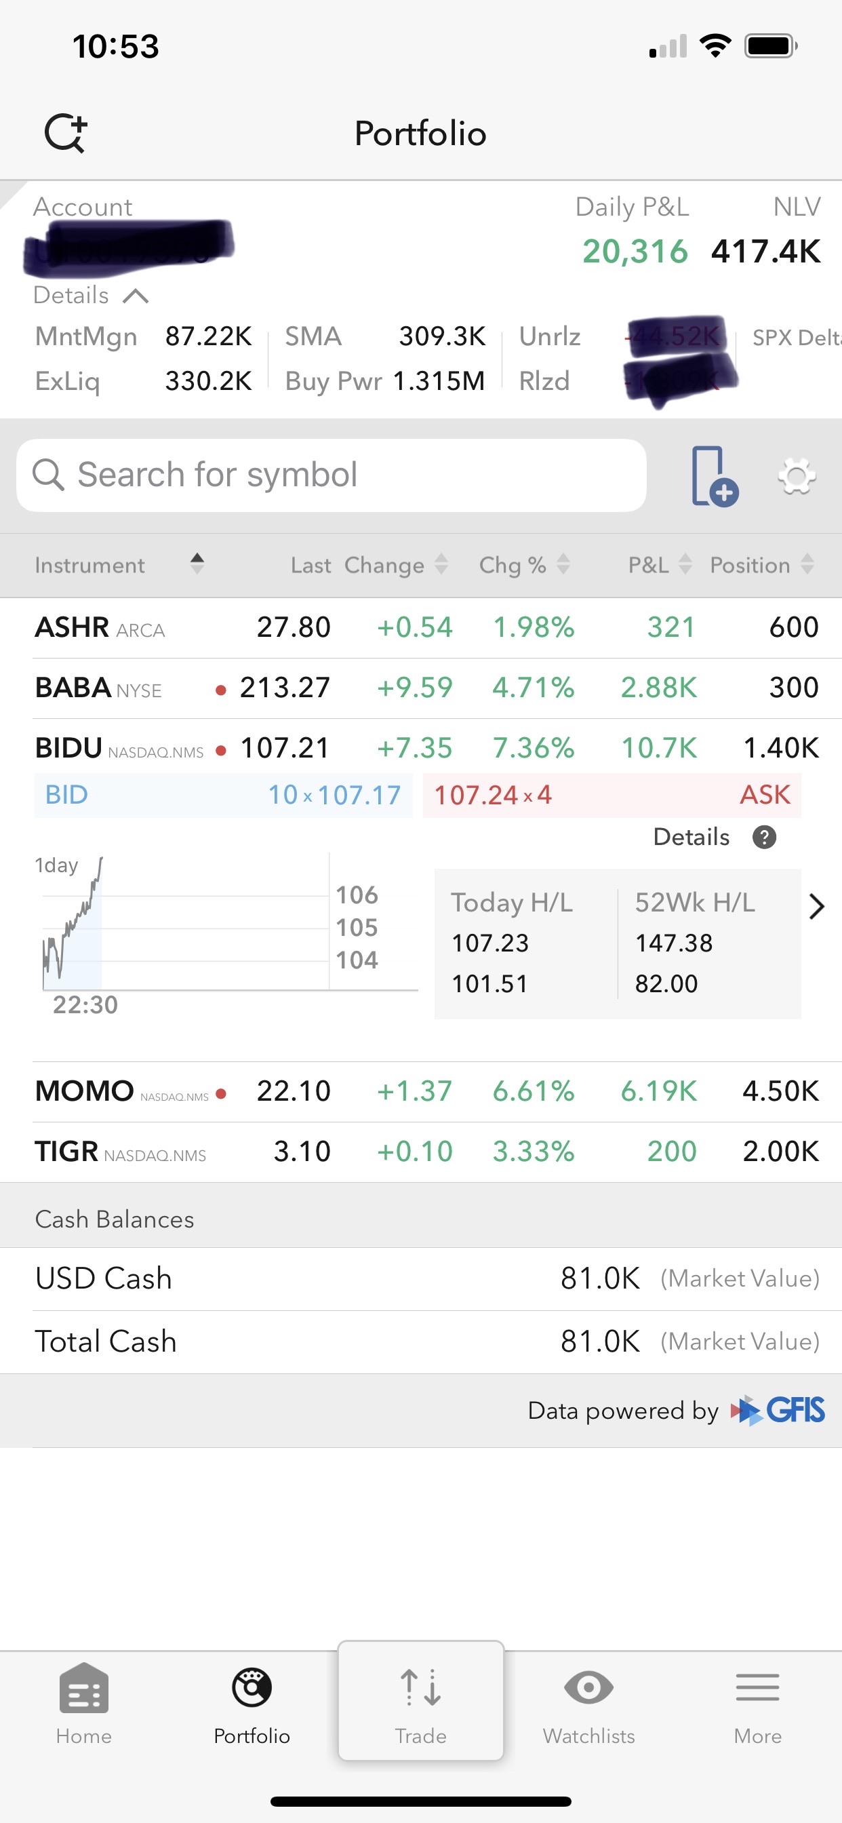Sort by Instrument column arrows
The image size is (842, 1823).
[x=197, y=564]
